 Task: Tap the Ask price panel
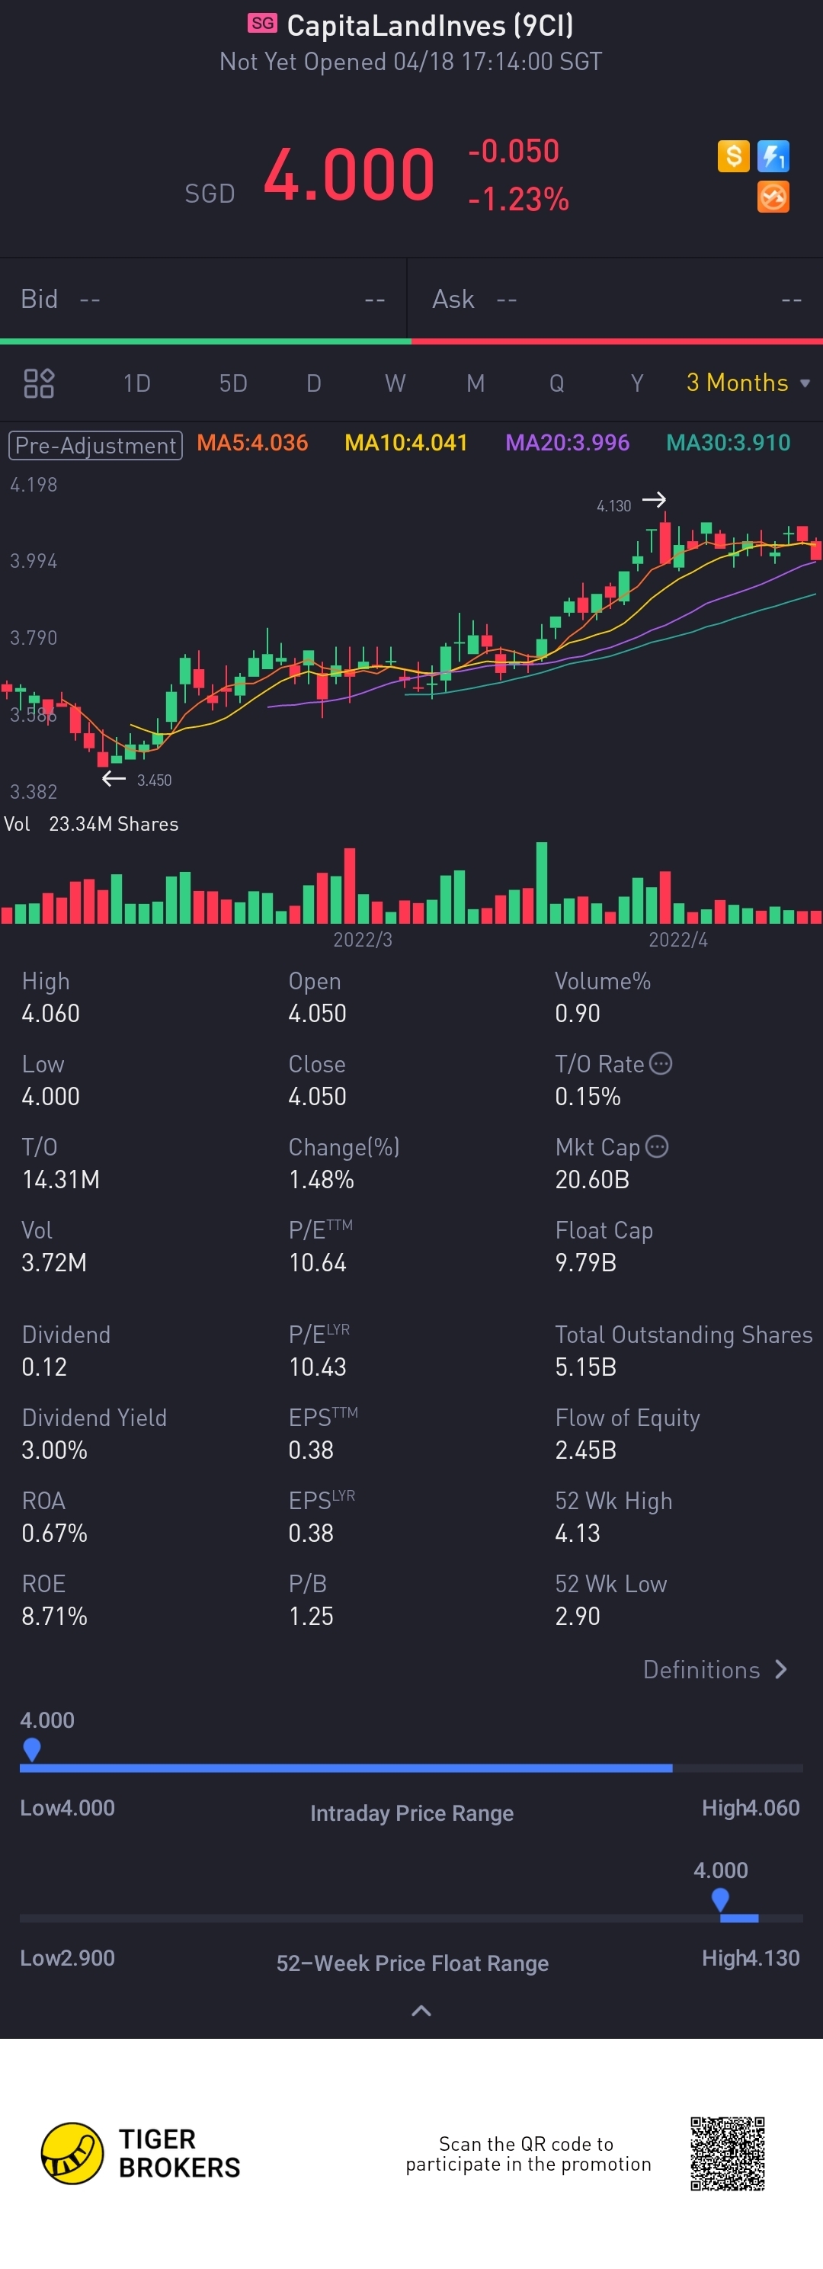pyautogui.click(x=614, y=300)
